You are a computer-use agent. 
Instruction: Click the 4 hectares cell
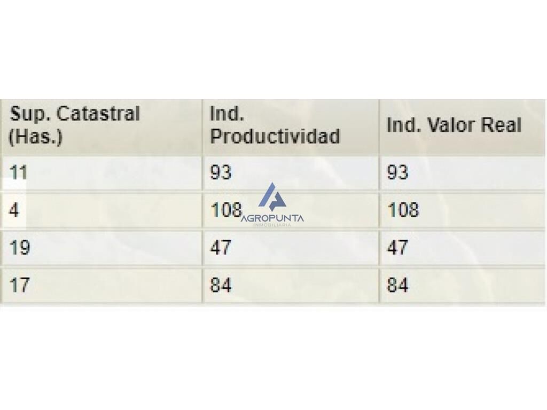[101, 210]
